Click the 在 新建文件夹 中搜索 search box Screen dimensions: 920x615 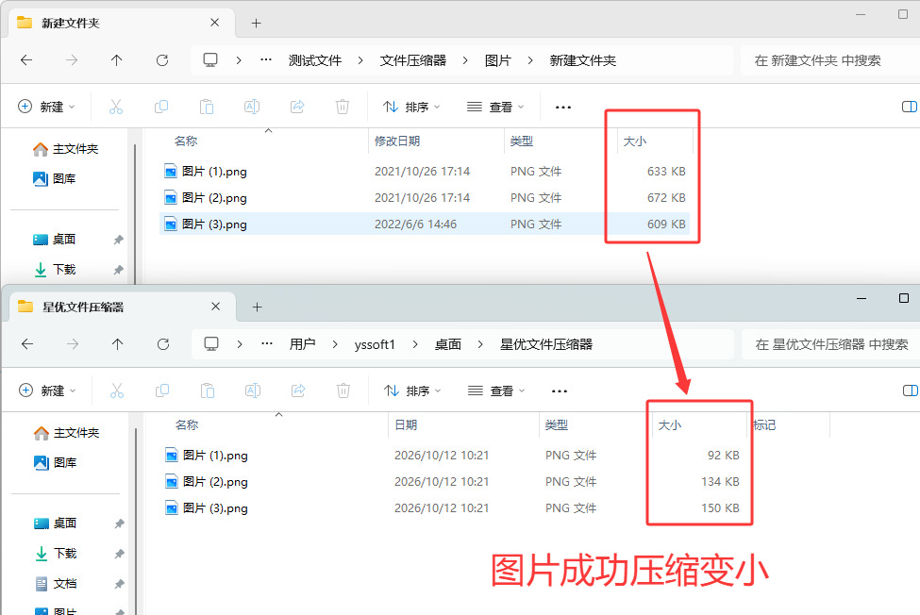(829, 60)
